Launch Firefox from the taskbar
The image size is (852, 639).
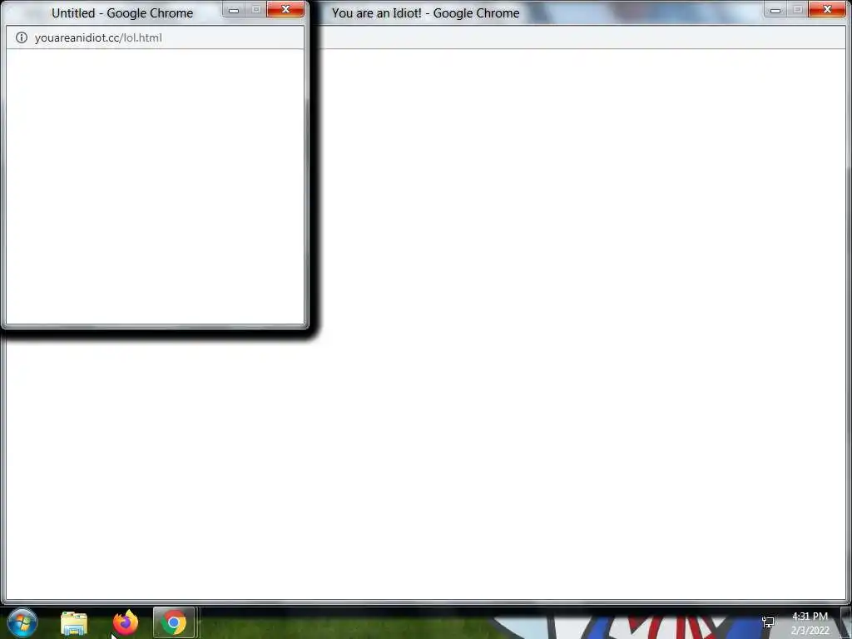tap(126, 622)
